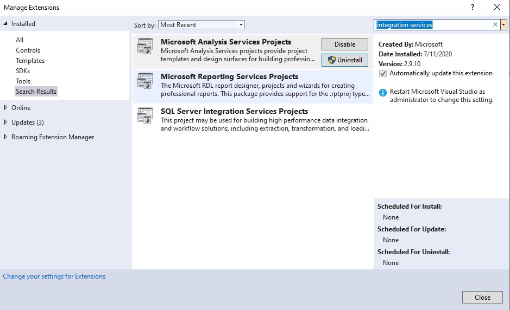Image resolution: width=510 pixels, height=310 pixels.
Task: Click the Scheduled For Uninstall label
Action: click(x=413, y=251)
